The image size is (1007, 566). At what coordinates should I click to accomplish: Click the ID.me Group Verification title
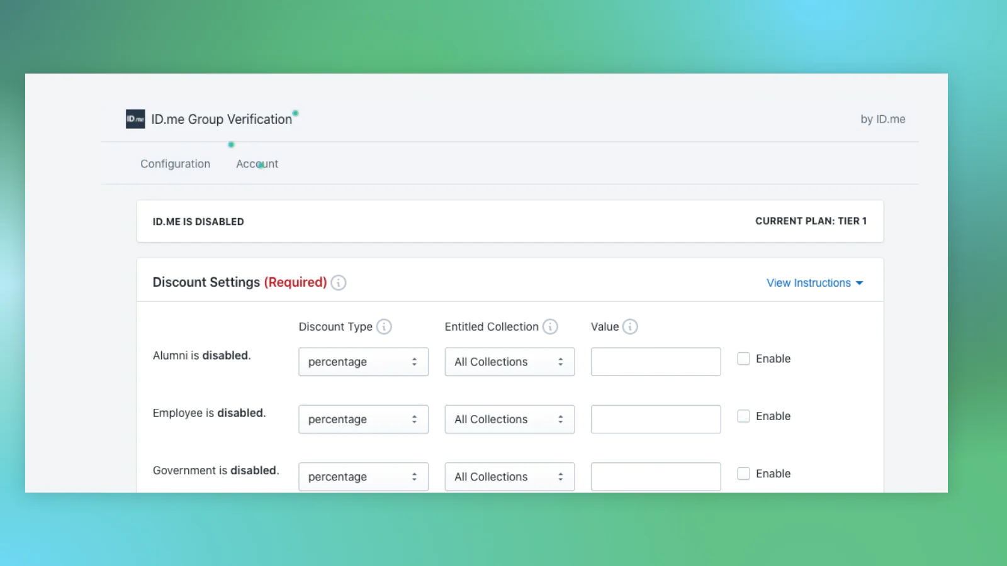222,119
